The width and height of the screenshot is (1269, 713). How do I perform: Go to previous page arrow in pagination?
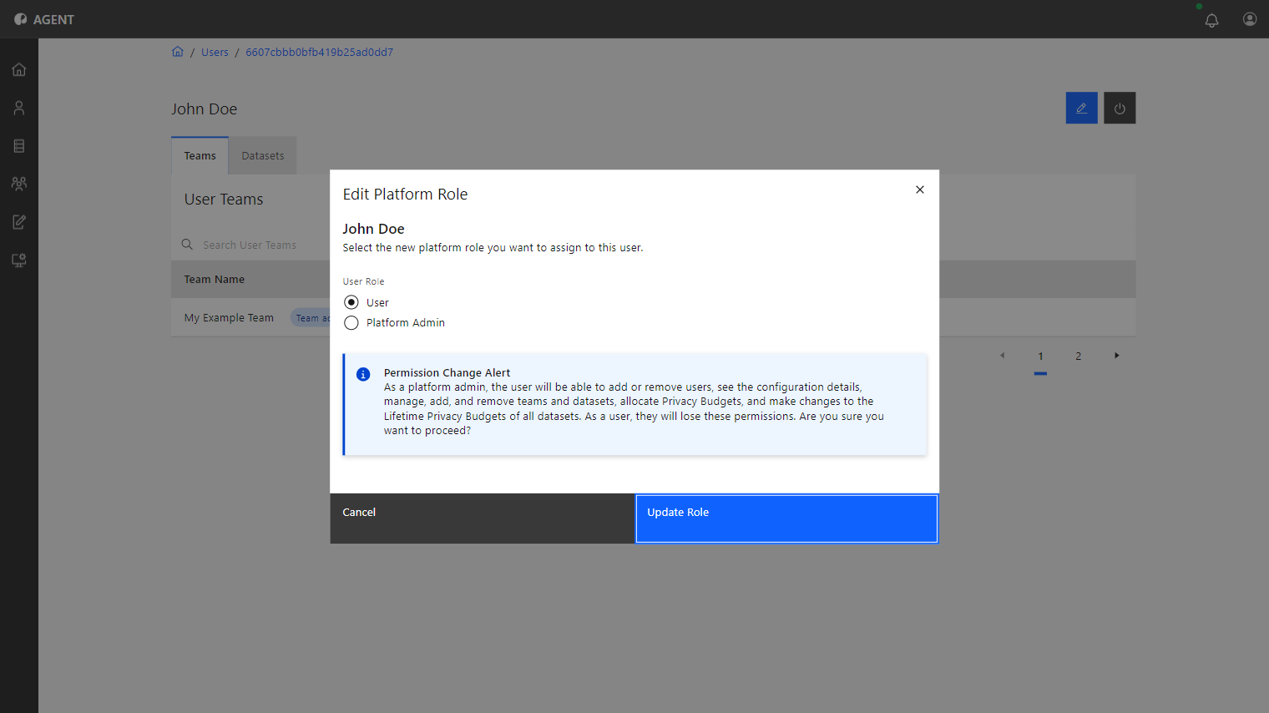tap(1002, 356)
